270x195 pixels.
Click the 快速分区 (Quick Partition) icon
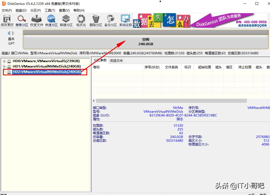(51, 20)
